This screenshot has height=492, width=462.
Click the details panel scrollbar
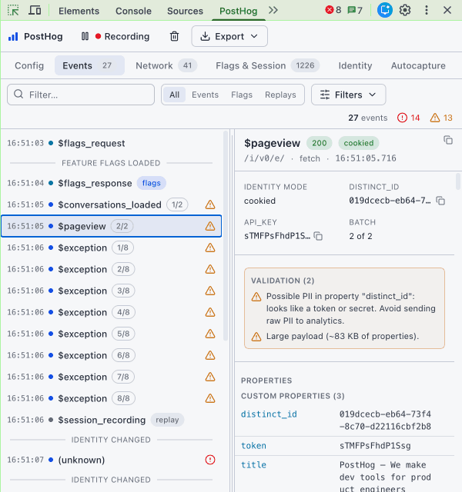tap(458, 181)
